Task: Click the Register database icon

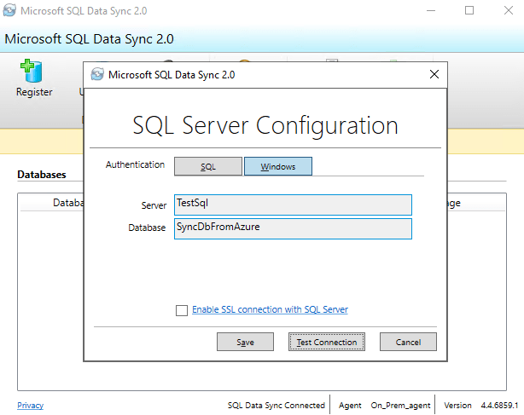Action: (x=32, y=71)
